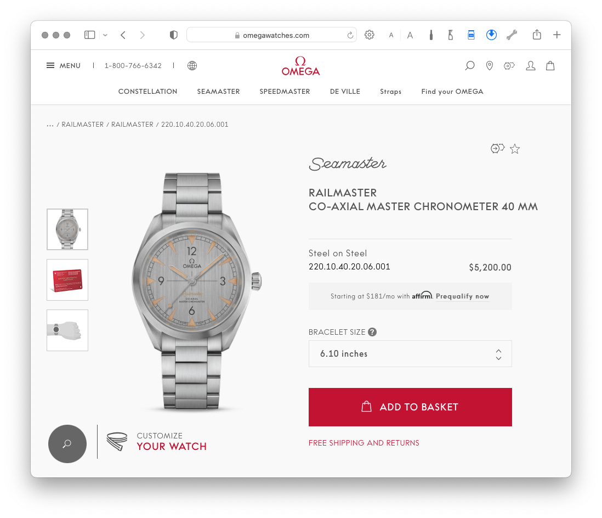Click the privacy shield icon in Safari
602x518 pixels.
(174, 35)
